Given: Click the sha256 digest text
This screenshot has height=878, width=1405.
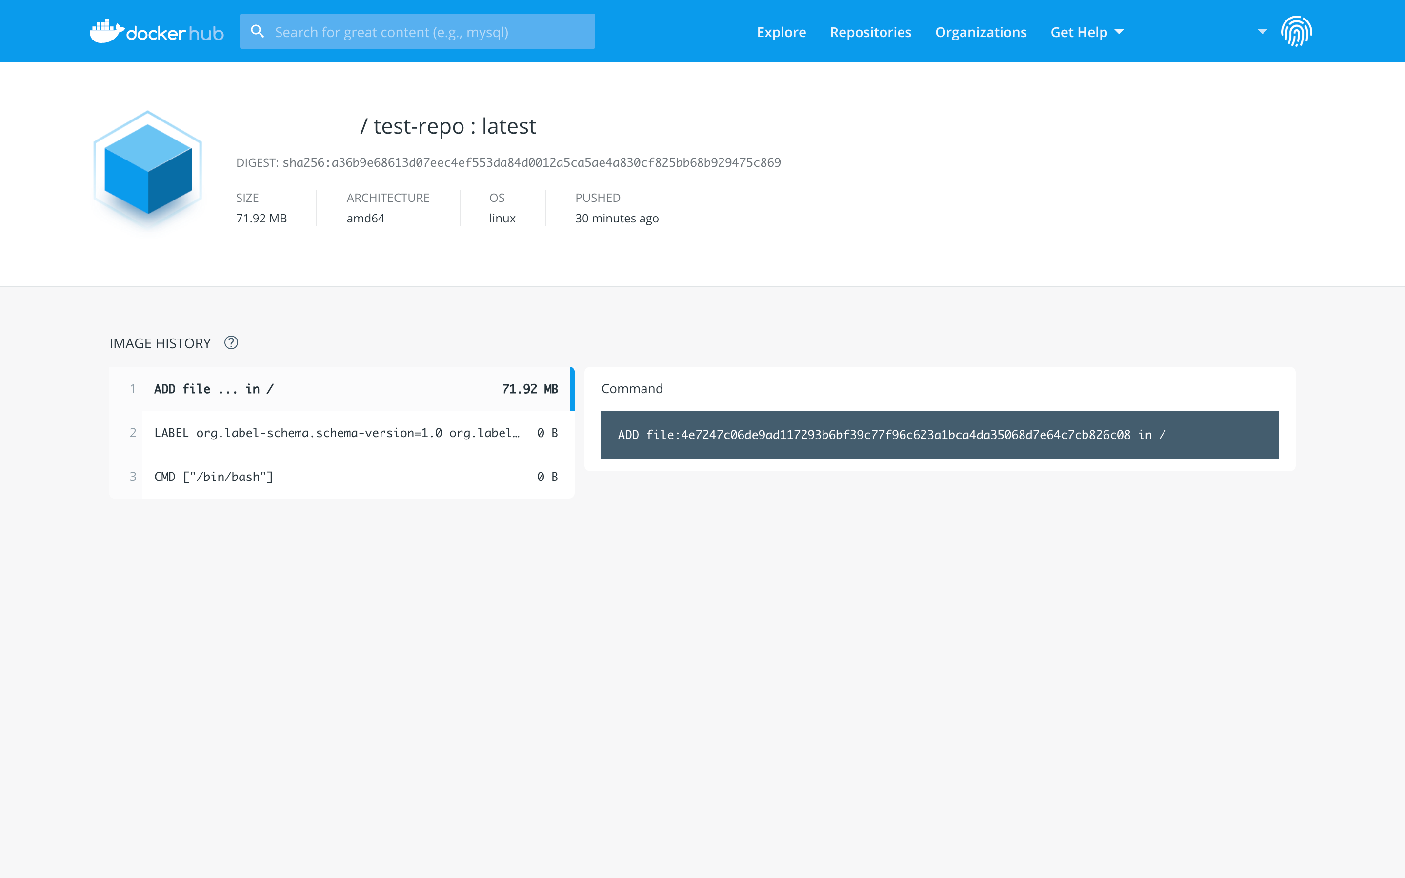Looking at the screenshot, I should [x=531, y=162].
